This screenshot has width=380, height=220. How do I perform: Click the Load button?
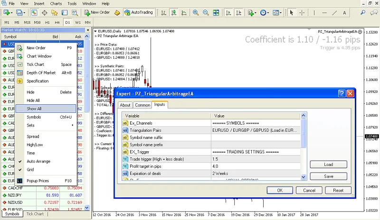pyautogui.click(x=328, y=165)
